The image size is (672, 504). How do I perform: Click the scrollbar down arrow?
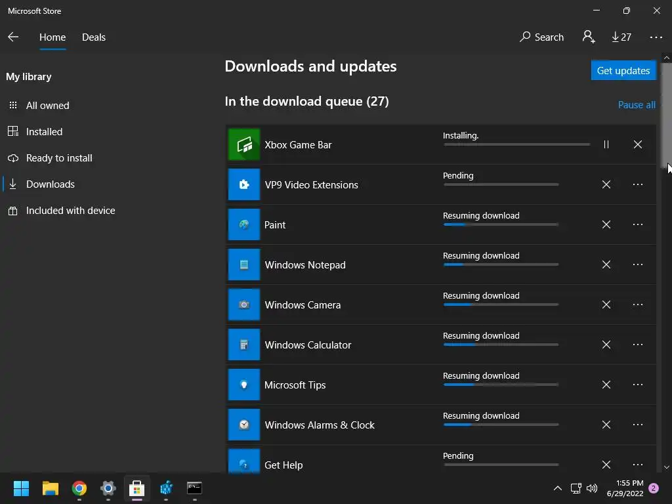coord(667,467)
